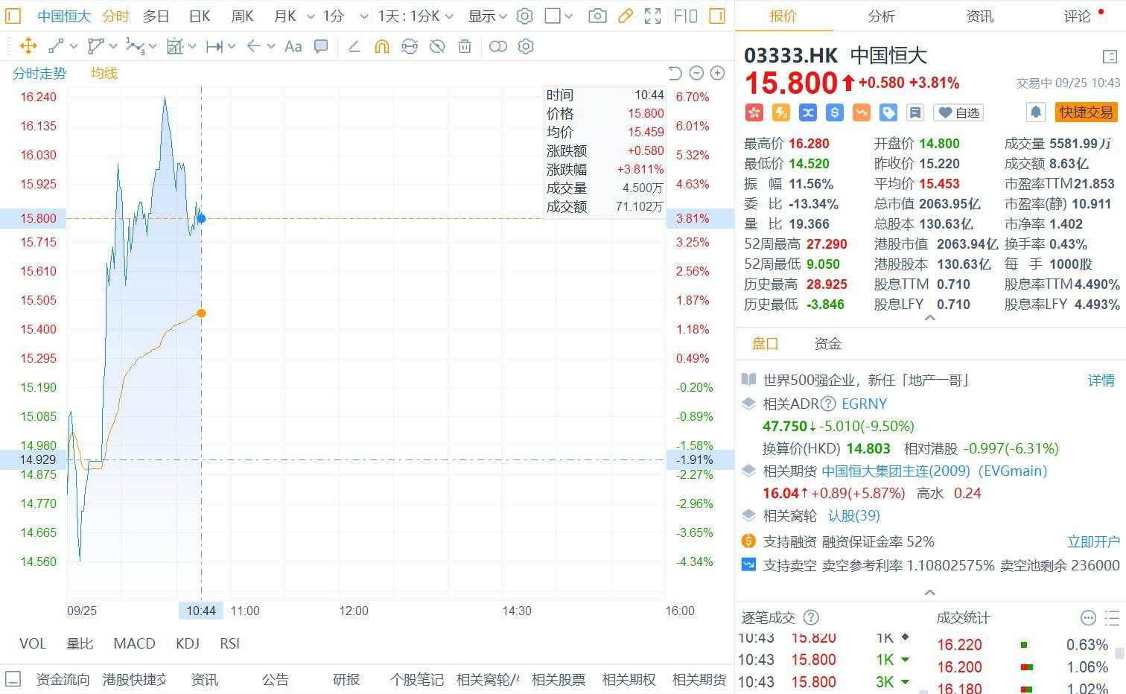1126x694 pixels.
Task: Expand the square layout dropdown arrow
Action: [x=570, y=16]
